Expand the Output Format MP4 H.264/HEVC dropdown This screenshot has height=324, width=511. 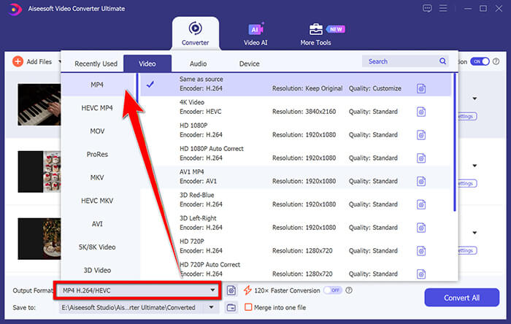[x=213, y=290]
